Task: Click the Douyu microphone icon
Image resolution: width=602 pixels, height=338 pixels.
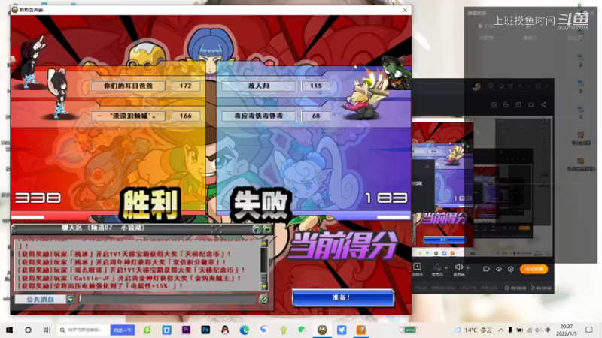Action: coord(437,267)
